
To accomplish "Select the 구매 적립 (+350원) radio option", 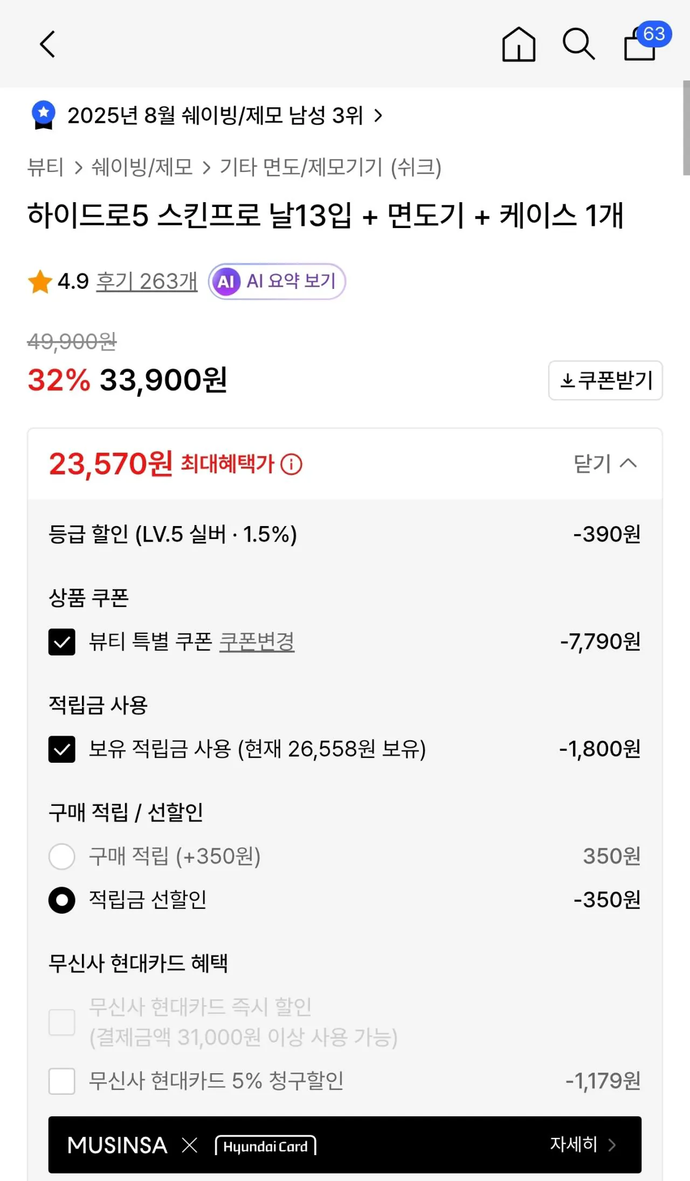I will tap(62, 857).
